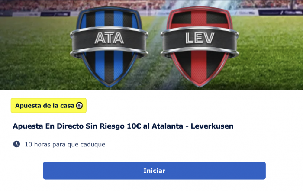This screenshot has height=191, width=303.
Task: Click the word Atalanta in the title
Action: click(168, 126)
